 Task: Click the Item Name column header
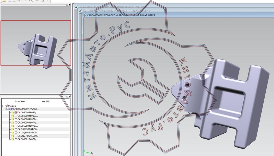[20, 101]
